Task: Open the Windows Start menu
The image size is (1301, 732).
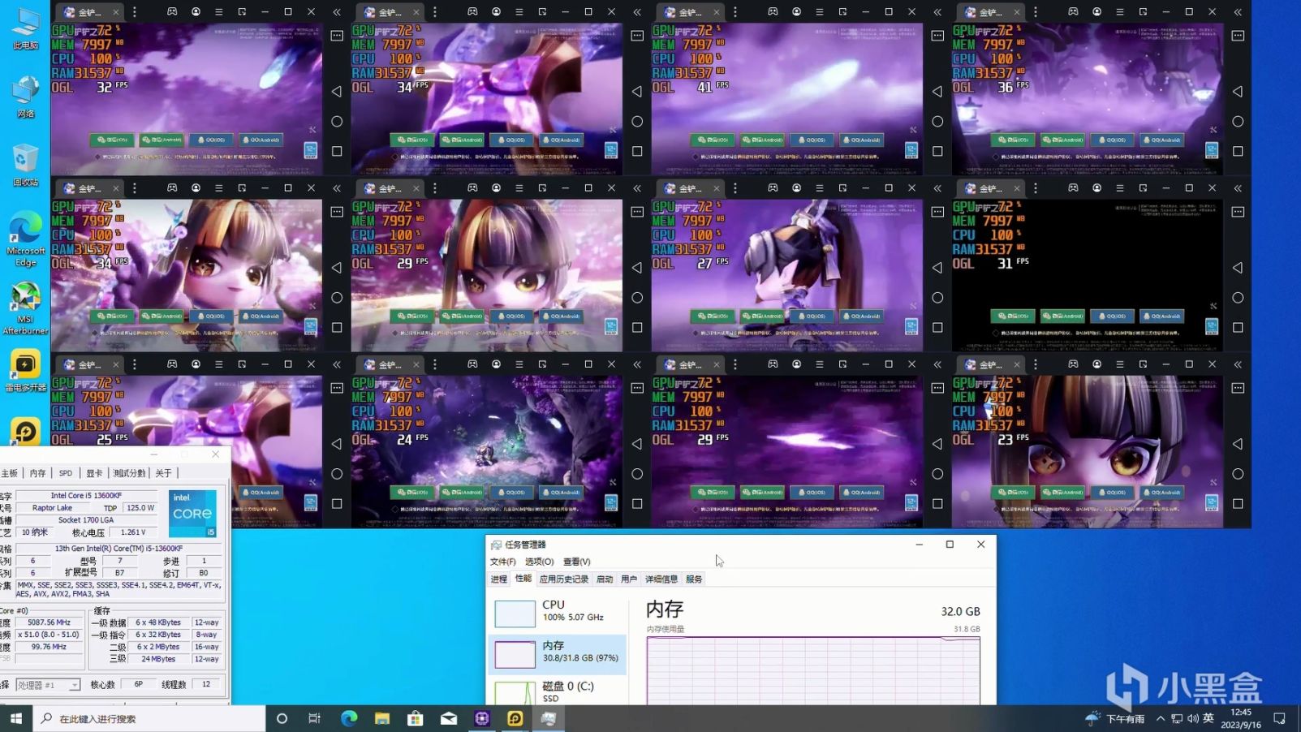Action: coord(16,718)
